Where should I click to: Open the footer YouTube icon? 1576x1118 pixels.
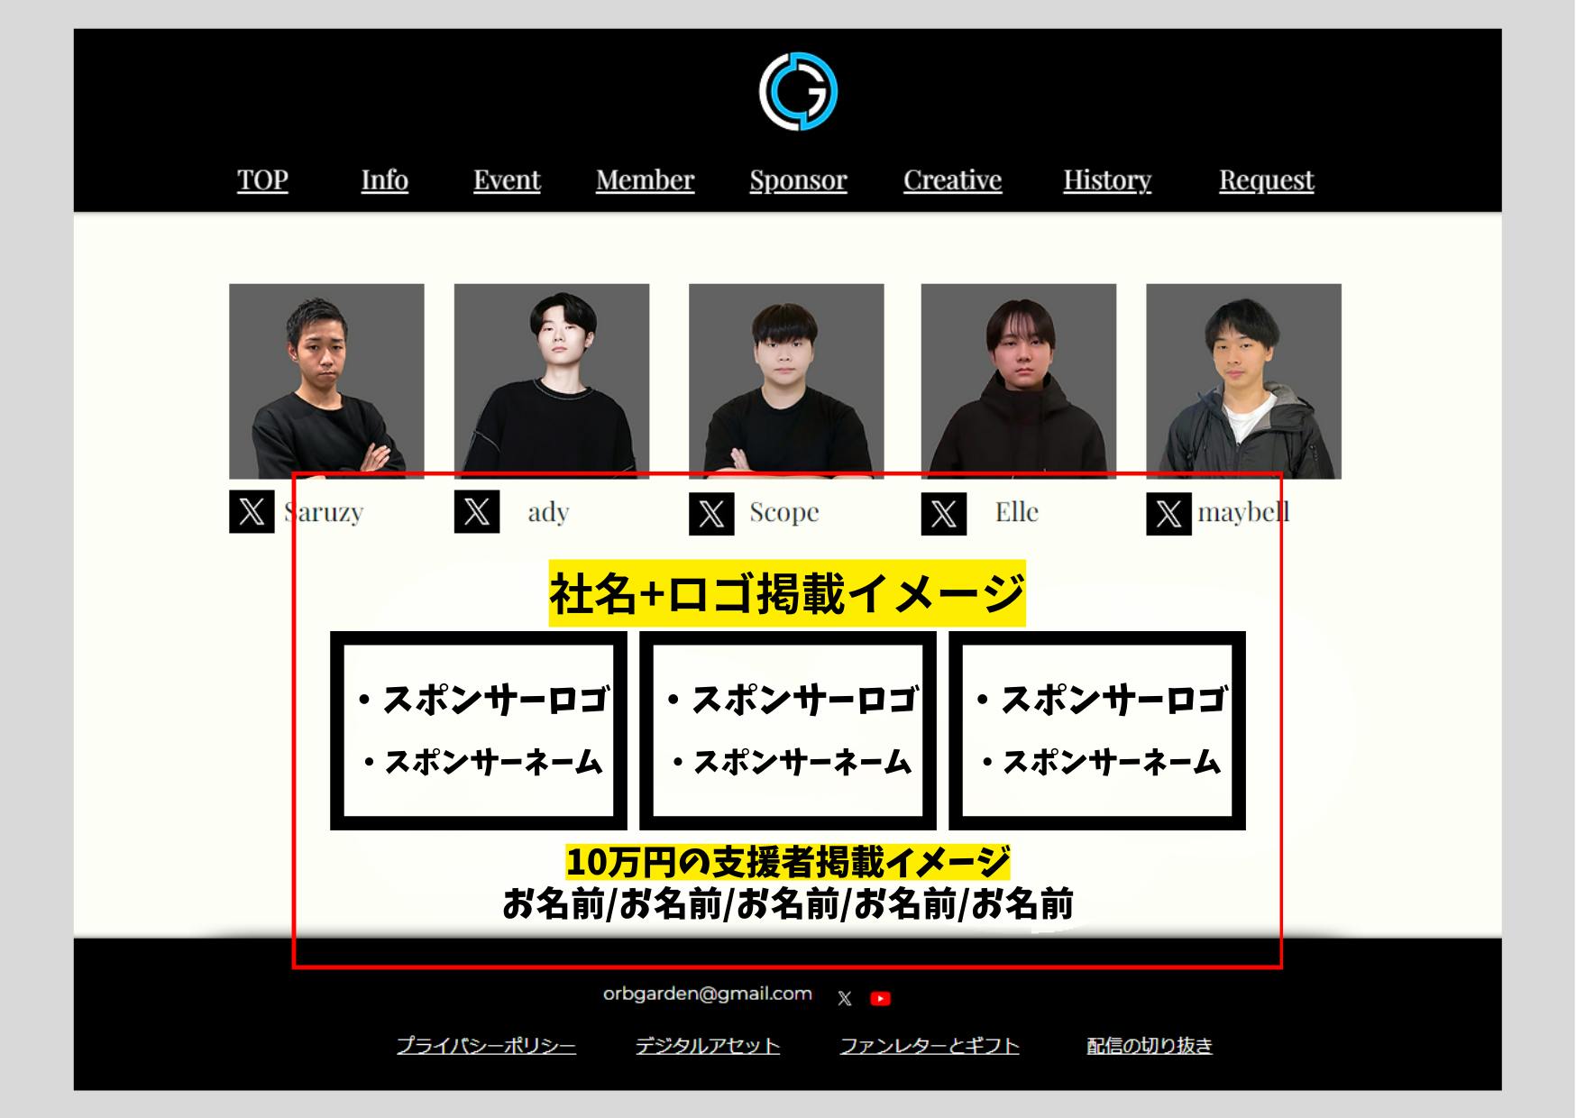tap(881, 998)
